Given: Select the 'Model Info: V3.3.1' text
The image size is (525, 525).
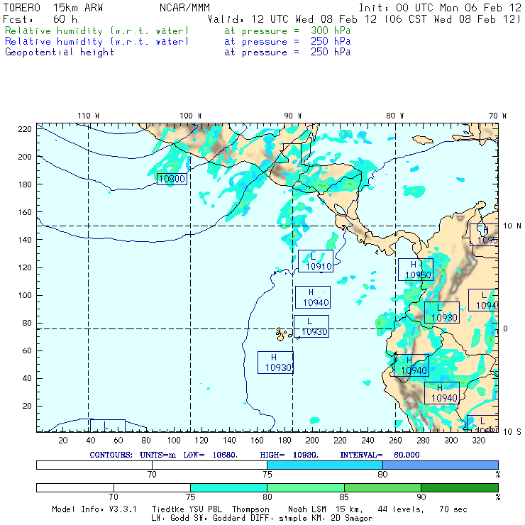Looking at the screenshot, I should 94,509.
